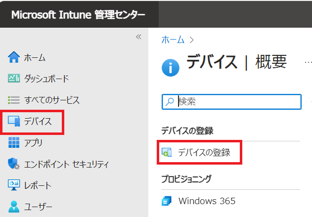This screenshot has height=217, width=312.
Task: Click the blue info icon beside デバイス title
Action: (x=170, y=68)
